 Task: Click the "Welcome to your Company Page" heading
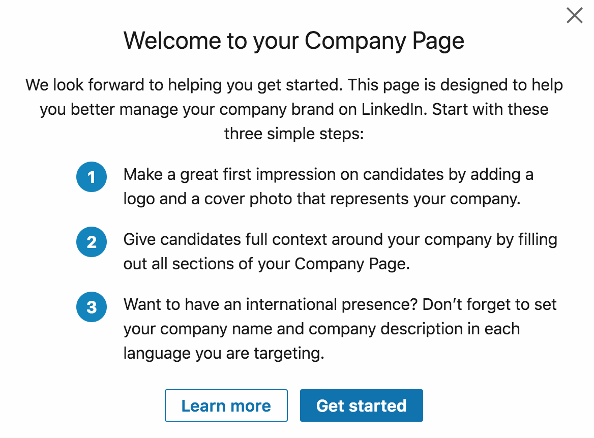294,41
